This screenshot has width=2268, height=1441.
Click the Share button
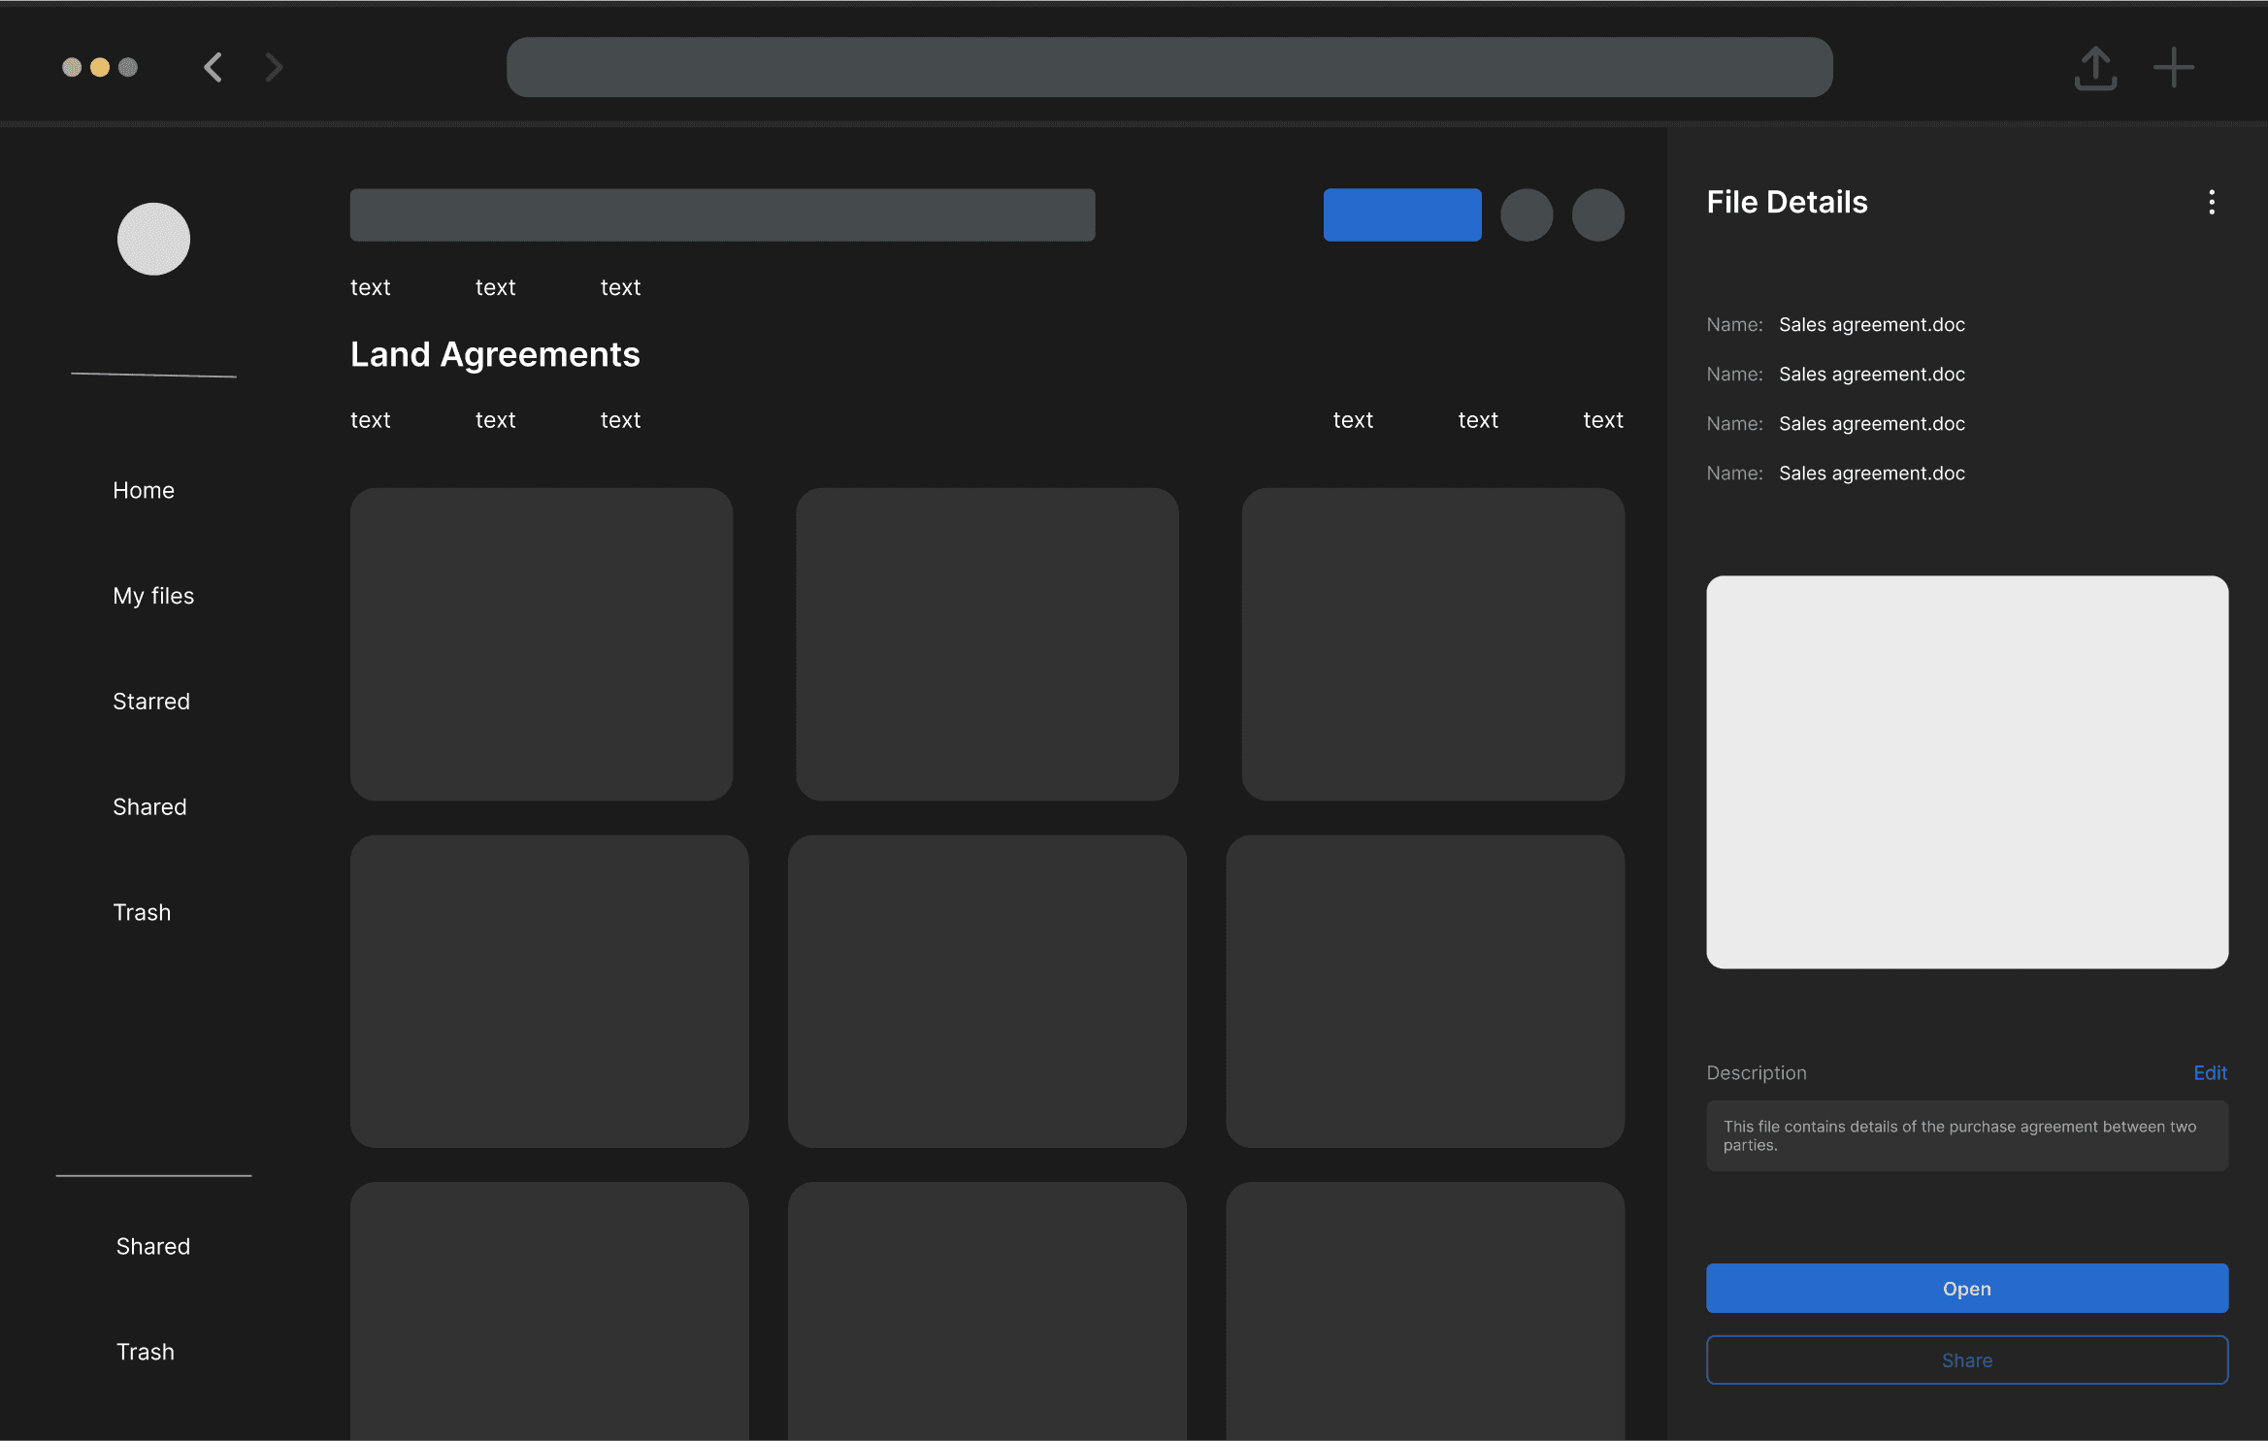click(x=1967, y=1360)
